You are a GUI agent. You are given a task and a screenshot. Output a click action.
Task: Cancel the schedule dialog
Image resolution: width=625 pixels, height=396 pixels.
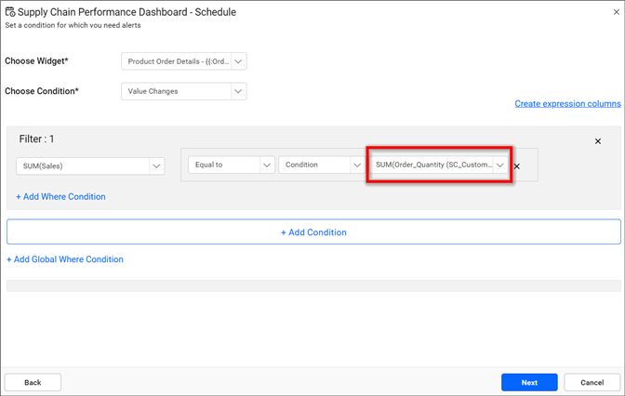click(592, 382)
